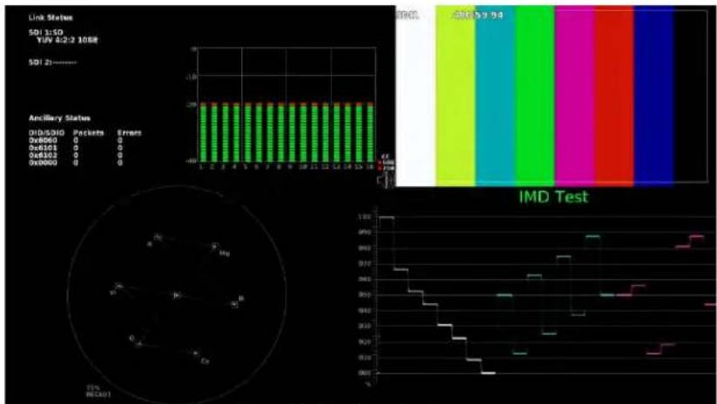
Task: Click the Link Status heading
Action: click(x=50, y=17)
